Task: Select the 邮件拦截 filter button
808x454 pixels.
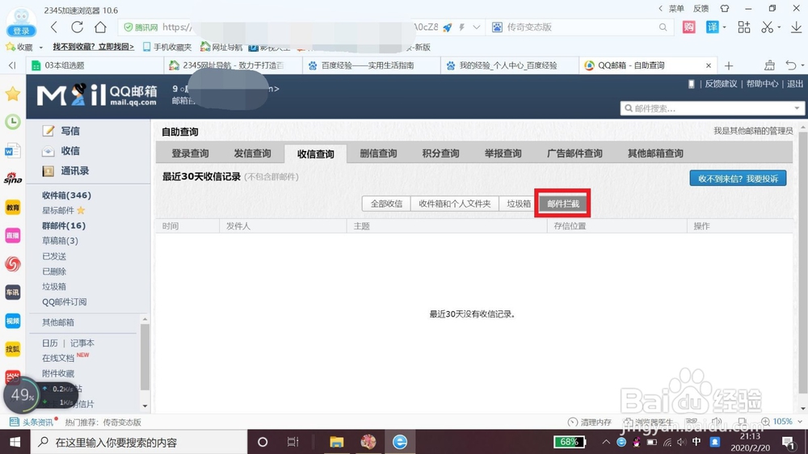Action: (x=562, y=204)
